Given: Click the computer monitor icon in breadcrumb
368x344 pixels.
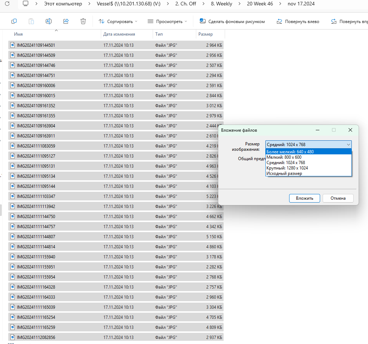Looking at the screenshot, I should click(26, 4).
